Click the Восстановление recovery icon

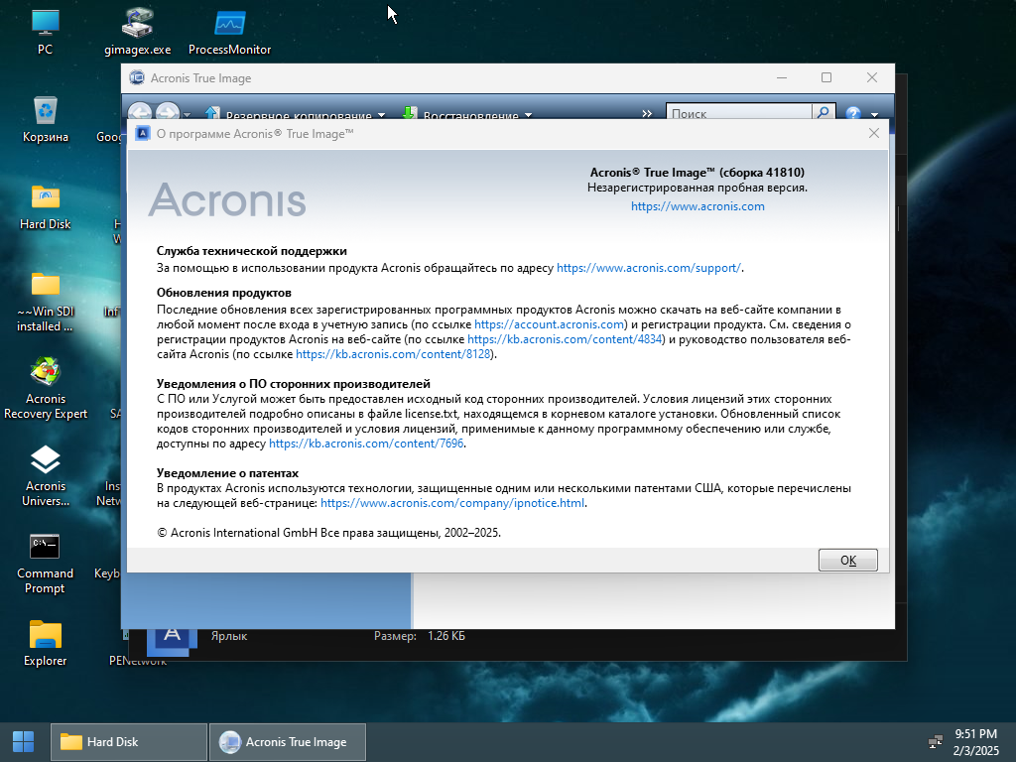410,113
